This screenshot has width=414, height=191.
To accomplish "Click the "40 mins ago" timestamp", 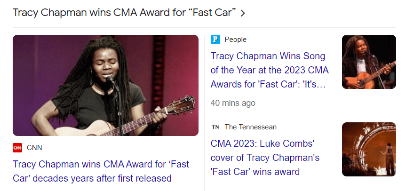I will [x=233, y=103].
